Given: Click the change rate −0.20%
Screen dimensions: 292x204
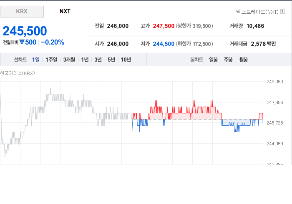Looking at the screenshot, I should click(x=53, y=42).
